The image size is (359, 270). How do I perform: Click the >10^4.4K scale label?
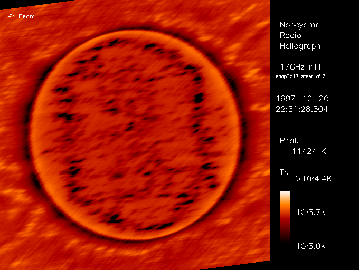[x=314, y=179]
